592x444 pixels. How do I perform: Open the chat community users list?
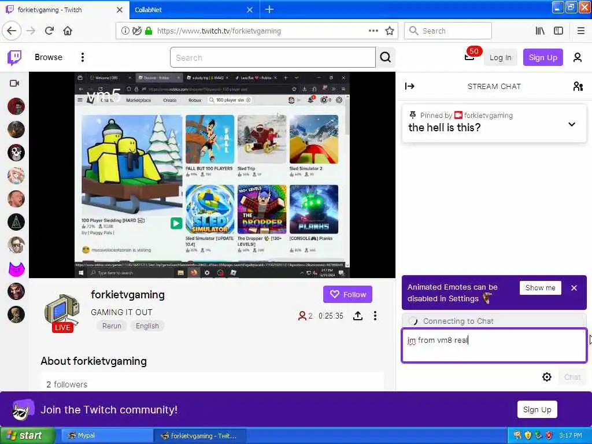pos(578,87)
